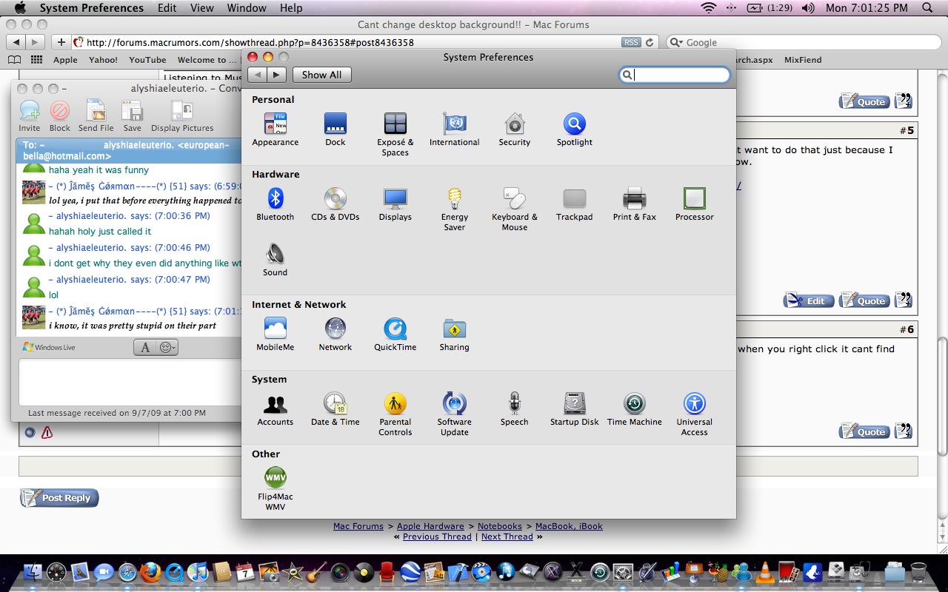This screenshot has height=592, width=948.
Task: Launch Firefox from the Dock
Action: [x=150, y=572]
